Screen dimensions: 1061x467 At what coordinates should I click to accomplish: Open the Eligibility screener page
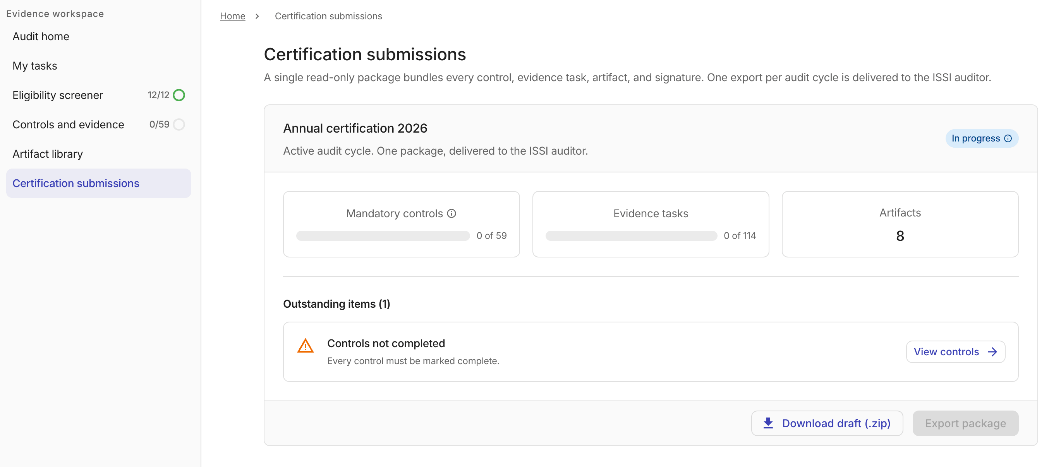pyautogui.click(x=98, y=95)
